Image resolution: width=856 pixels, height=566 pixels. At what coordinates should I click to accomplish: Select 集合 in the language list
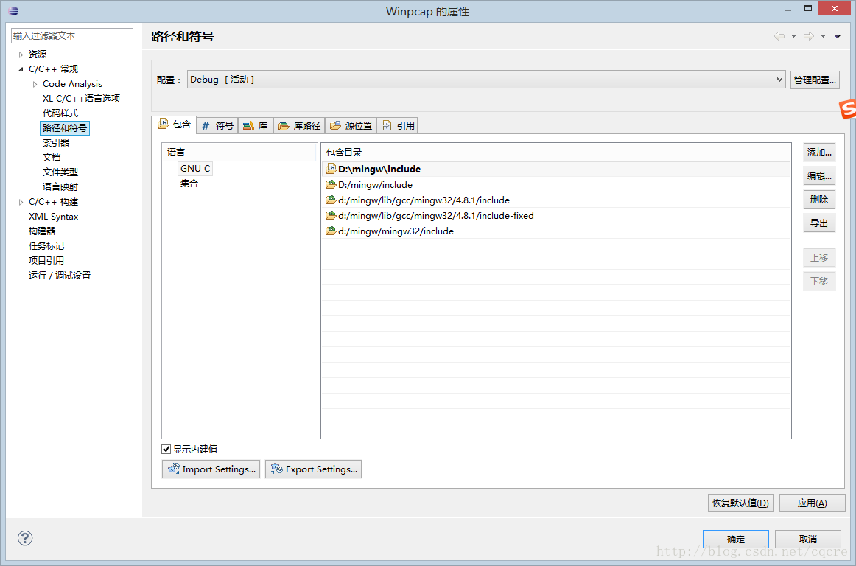(x=189, y=183)
